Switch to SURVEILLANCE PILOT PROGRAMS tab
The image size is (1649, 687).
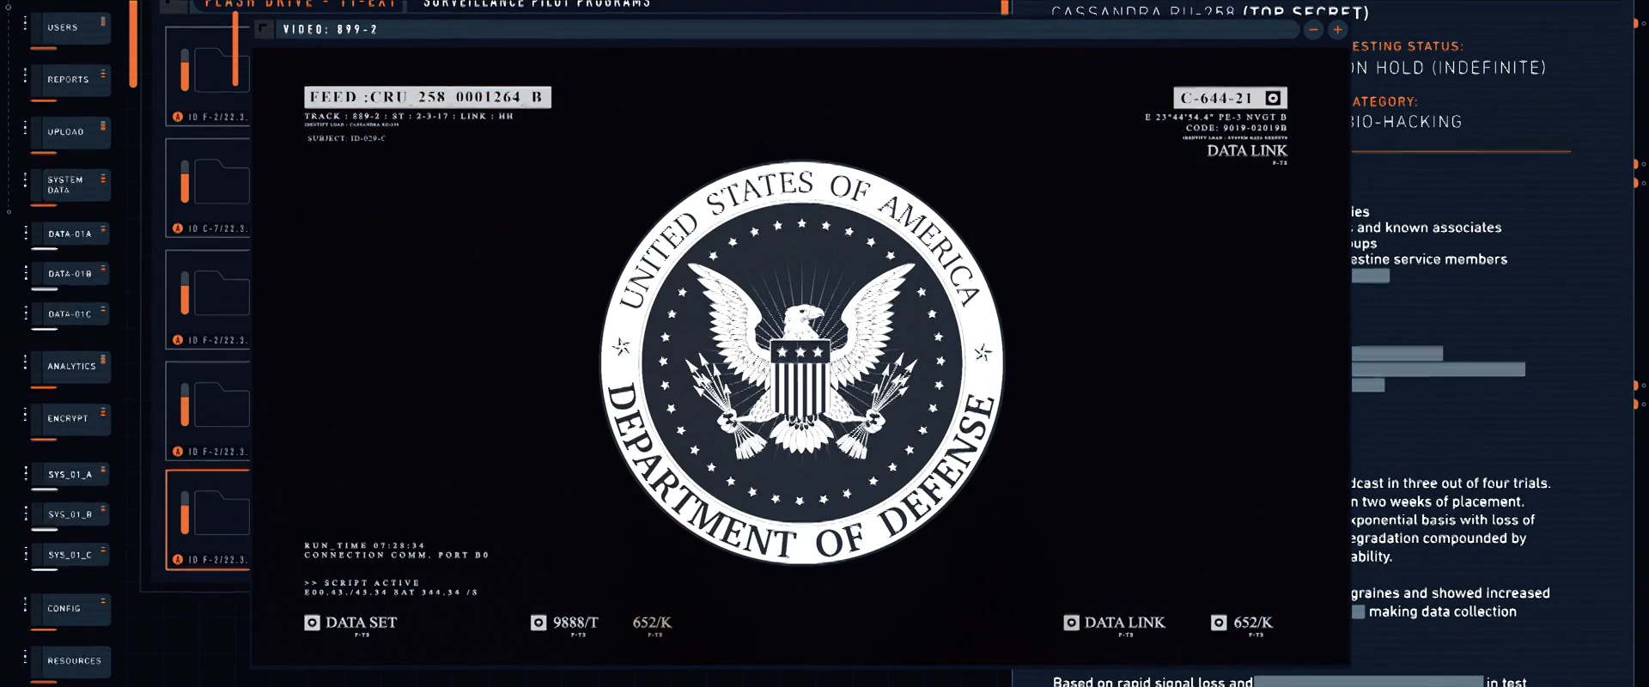click(x=537, y=4)
